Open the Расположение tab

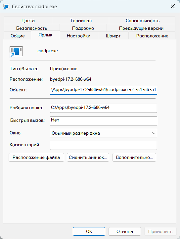click(152, 36)
